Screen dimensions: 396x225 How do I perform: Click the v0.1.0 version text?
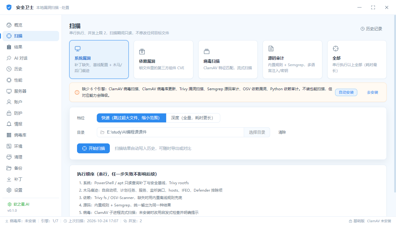(12, 210)
